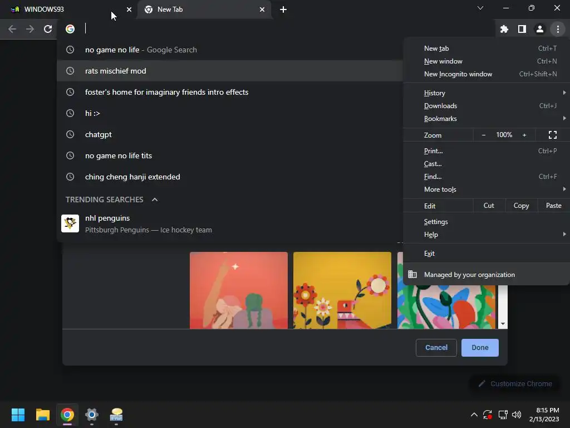Open File Explorer from taskbar
Screen dimensions: 570x428
tap(42, 415)
